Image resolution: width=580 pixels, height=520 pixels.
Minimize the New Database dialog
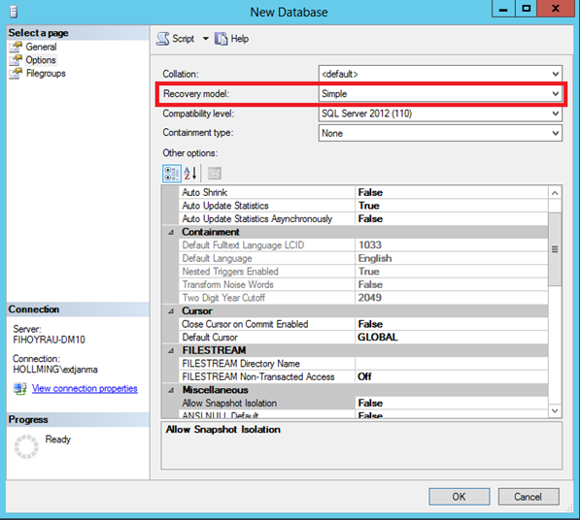click(x=503, y=9)
